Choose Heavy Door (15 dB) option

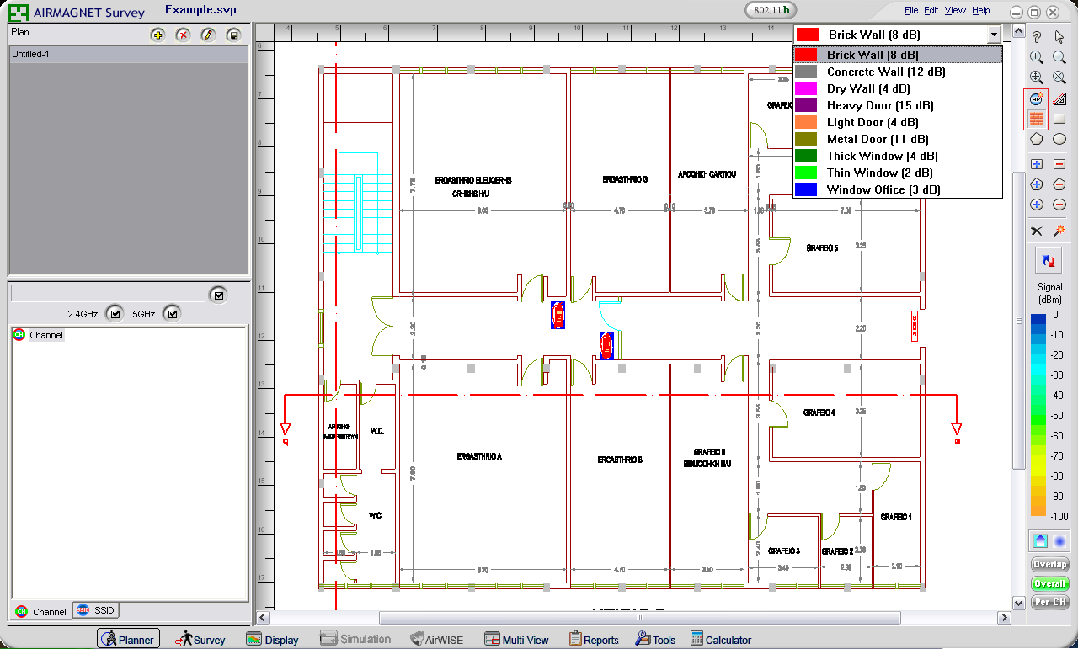[x=898, y=105]
